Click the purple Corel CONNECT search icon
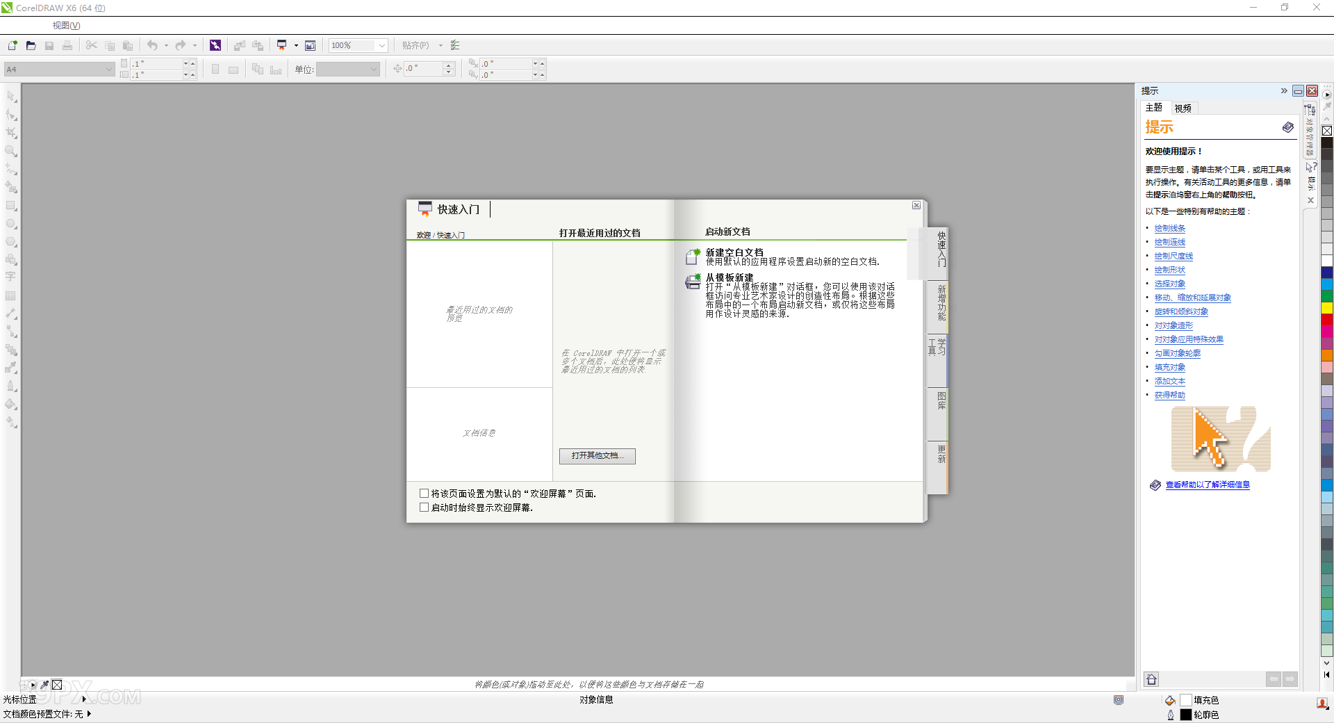The width and height of the screenshot is (1334, 723). tap(215, 45)
